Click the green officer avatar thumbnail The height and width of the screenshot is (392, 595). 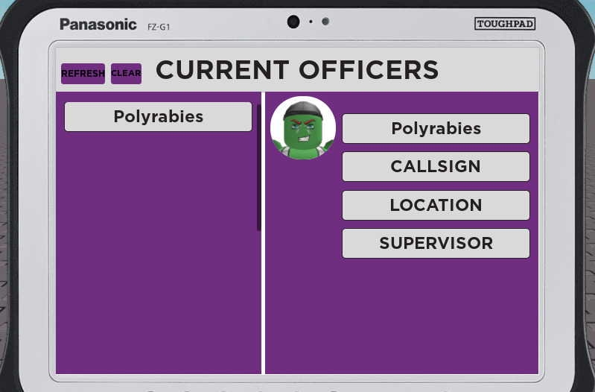pos(303,128)
